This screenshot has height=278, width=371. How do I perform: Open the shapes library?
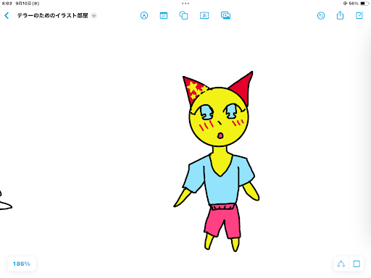(183, 15)
